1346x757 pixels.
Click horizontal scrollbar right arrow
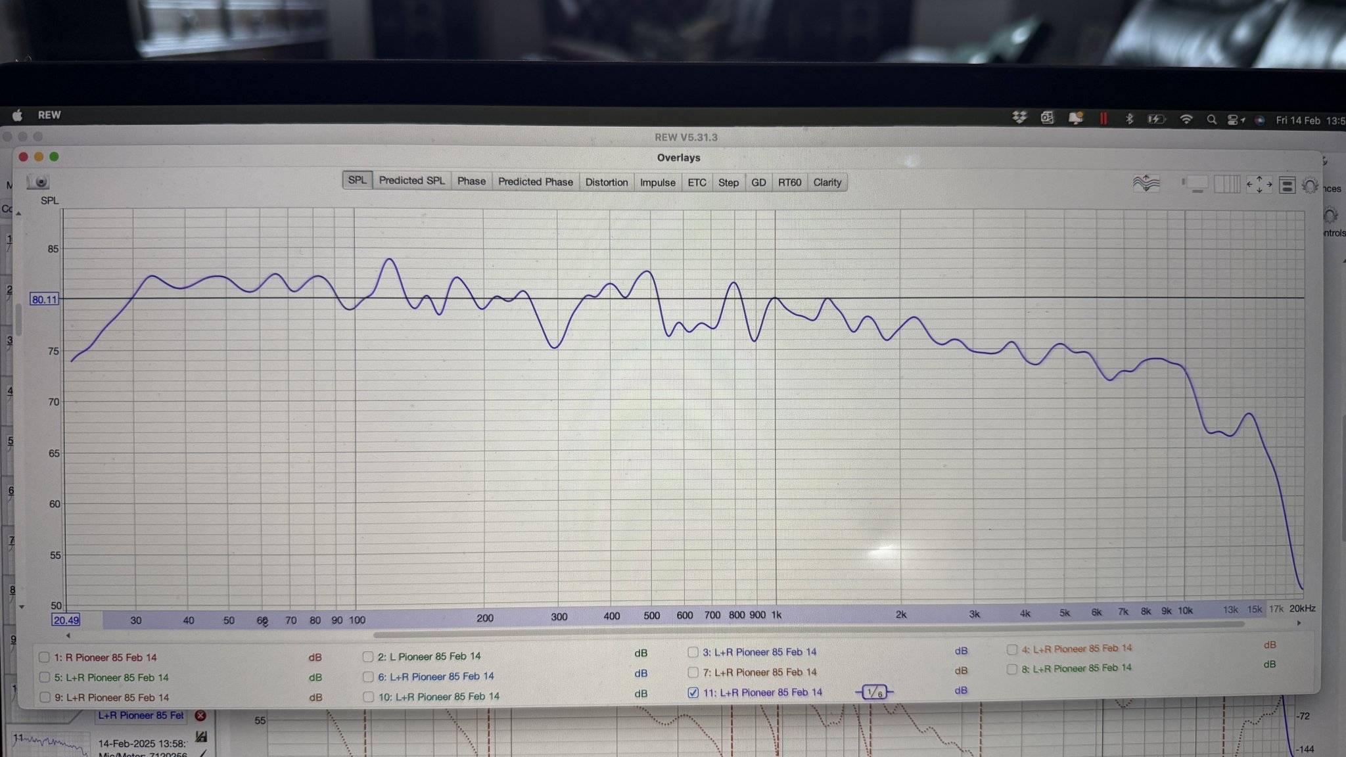point(1299,623)
